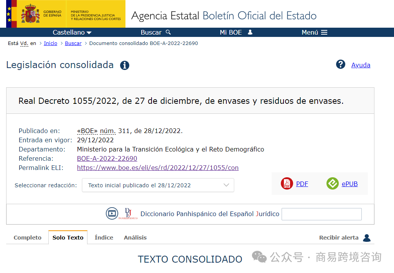Go to Buscar breadcrumb link

click(x=73, y=43)
